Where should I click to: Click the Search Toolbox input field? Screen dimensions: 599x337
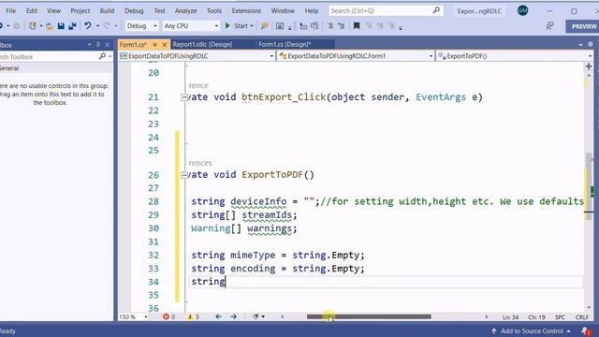(49, 56)
